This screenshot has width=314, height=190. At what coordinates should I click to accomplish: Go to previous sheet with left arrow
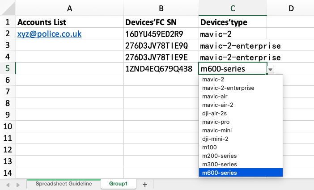click(8, 185)
